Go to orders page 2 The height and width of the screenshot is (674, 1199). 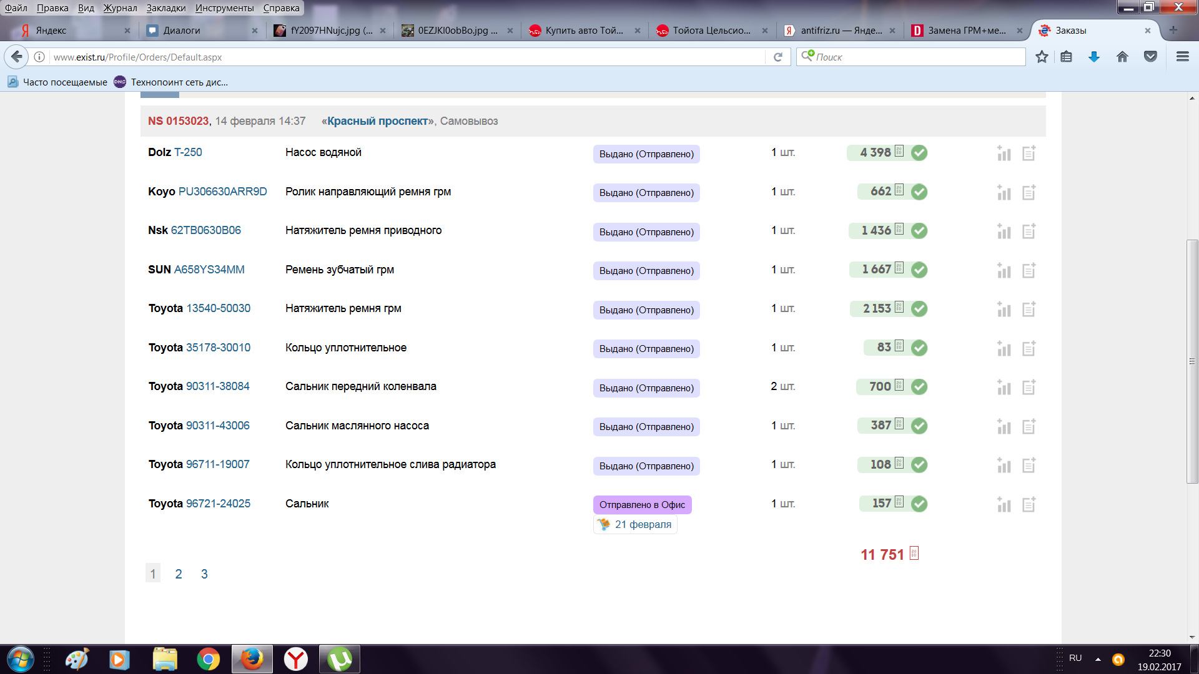(179, 574)
